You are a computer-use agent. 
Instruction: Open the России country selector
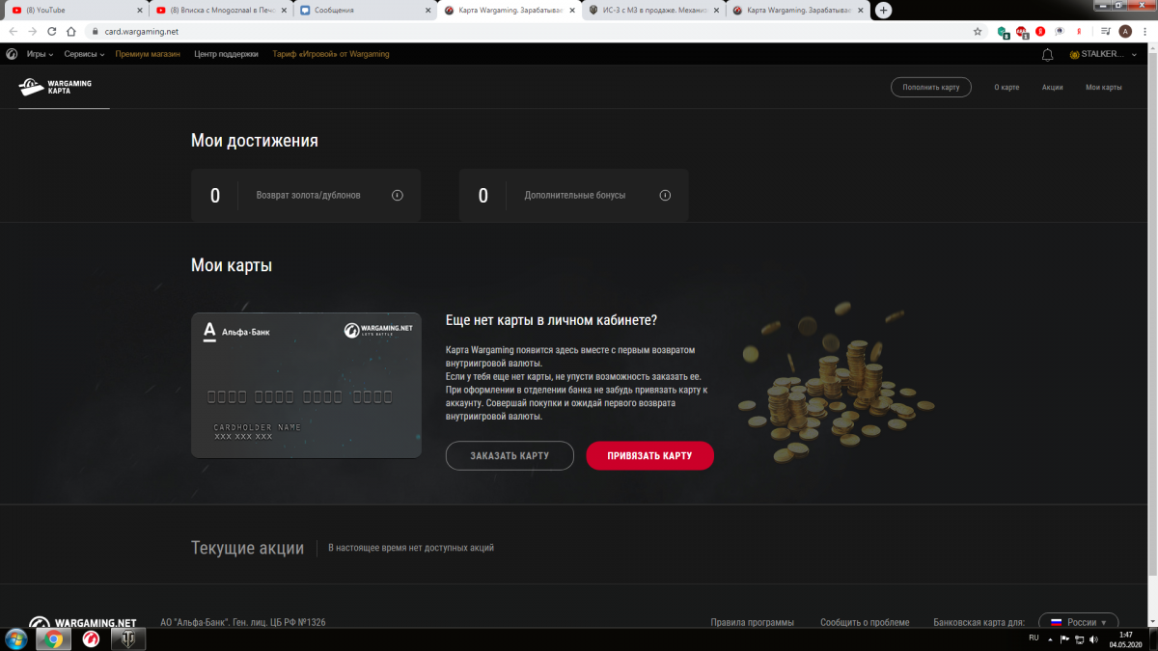pyautogui.click(x=1079, y=622)
